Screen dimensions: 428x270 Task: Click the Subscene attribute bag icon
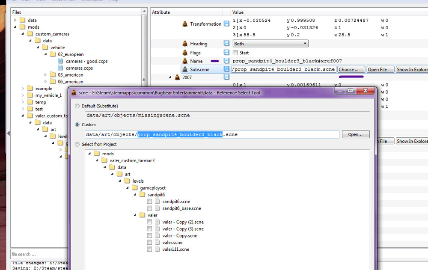pos(185,69)
